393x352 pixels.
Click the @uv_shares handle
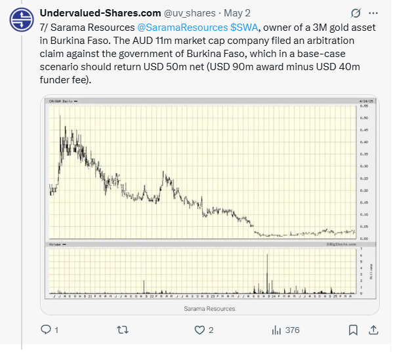pos(190,13)
